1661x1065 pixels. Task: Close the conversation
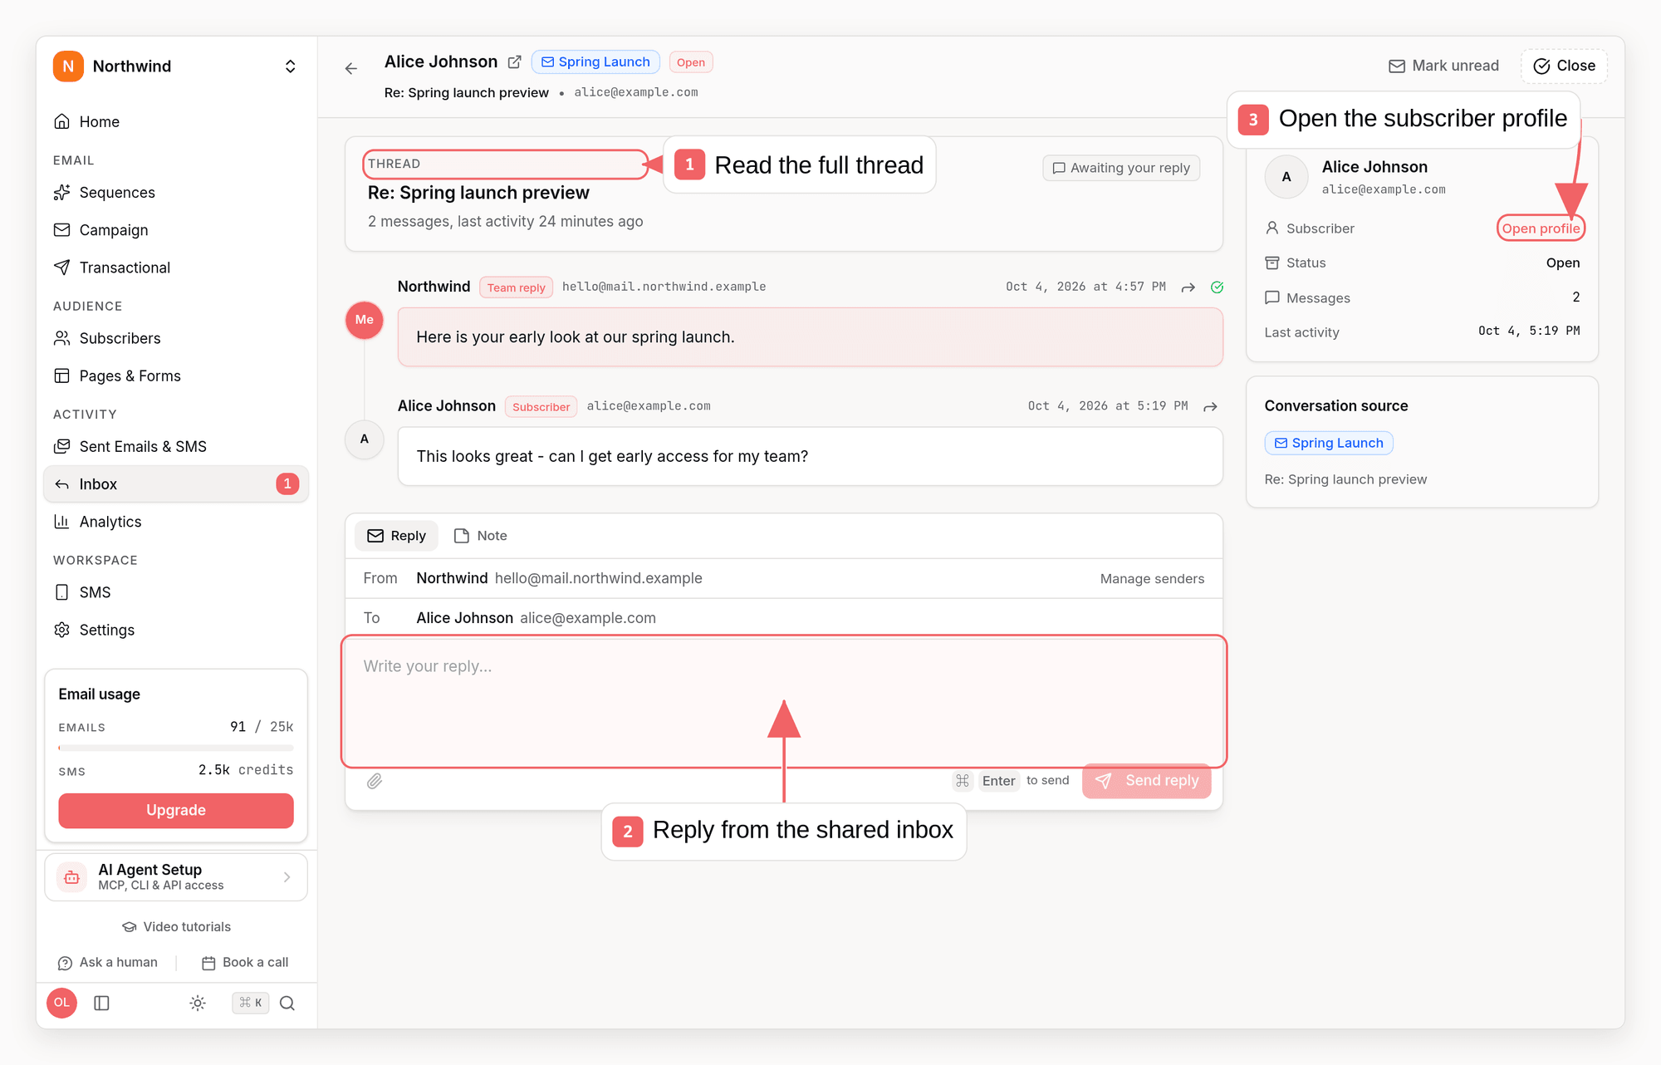1564,66
